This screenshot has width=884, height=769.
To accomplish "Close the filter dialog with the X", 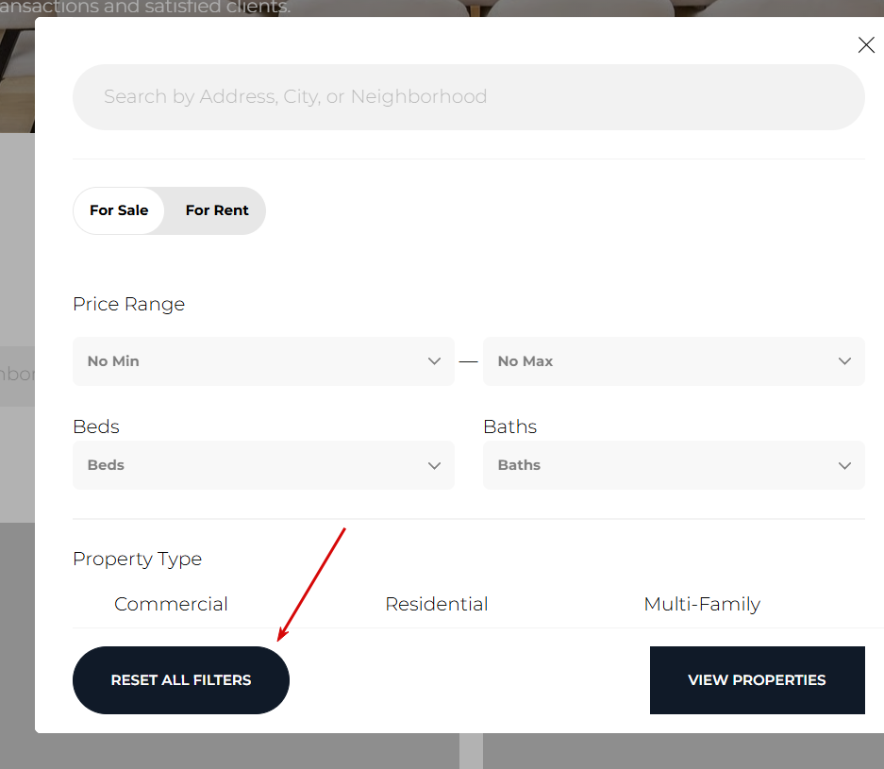I will 865,45.
